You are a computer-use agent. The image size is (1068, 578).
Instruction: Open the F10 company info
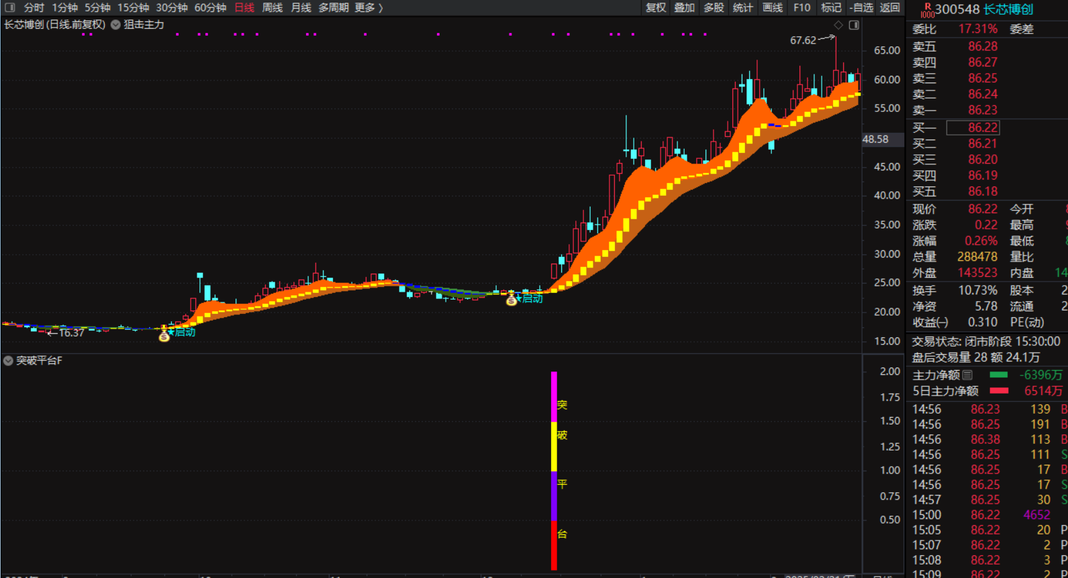coord(802,7)
